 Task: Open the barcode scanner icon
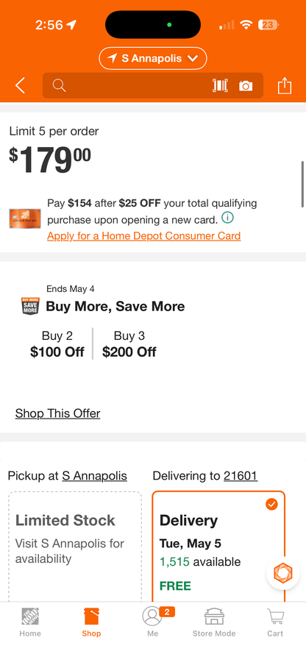point(220,85)
